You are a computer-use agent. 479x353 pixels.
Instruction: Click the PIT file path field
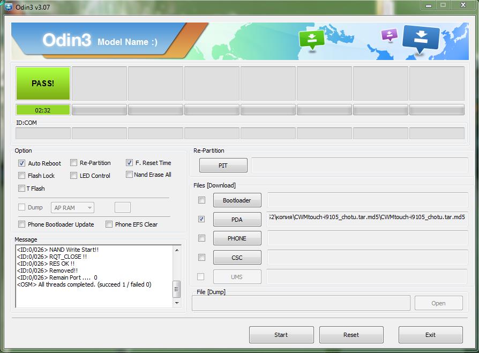360,165
